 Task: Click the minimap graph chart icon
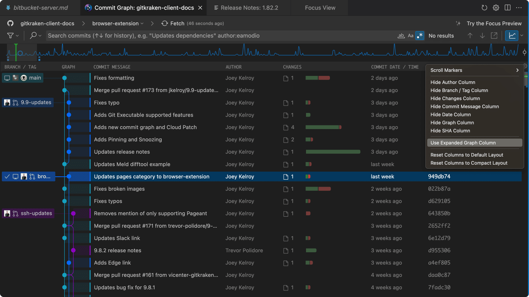coord(512,36)
